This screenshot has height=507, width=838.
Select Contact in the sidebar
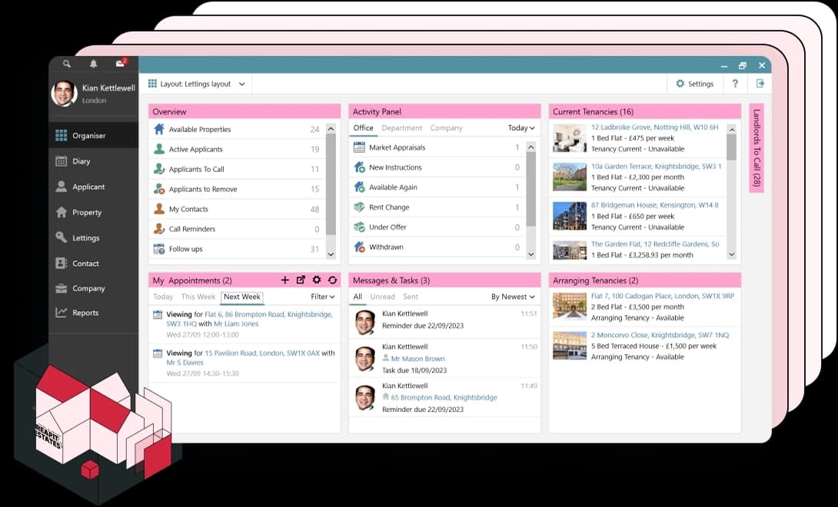[93, 263]
